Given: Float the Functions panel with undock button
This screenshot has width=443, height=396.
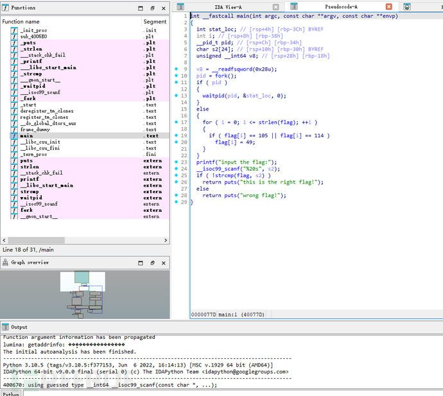Looking at the screenshot, I should tap(152, 8).
